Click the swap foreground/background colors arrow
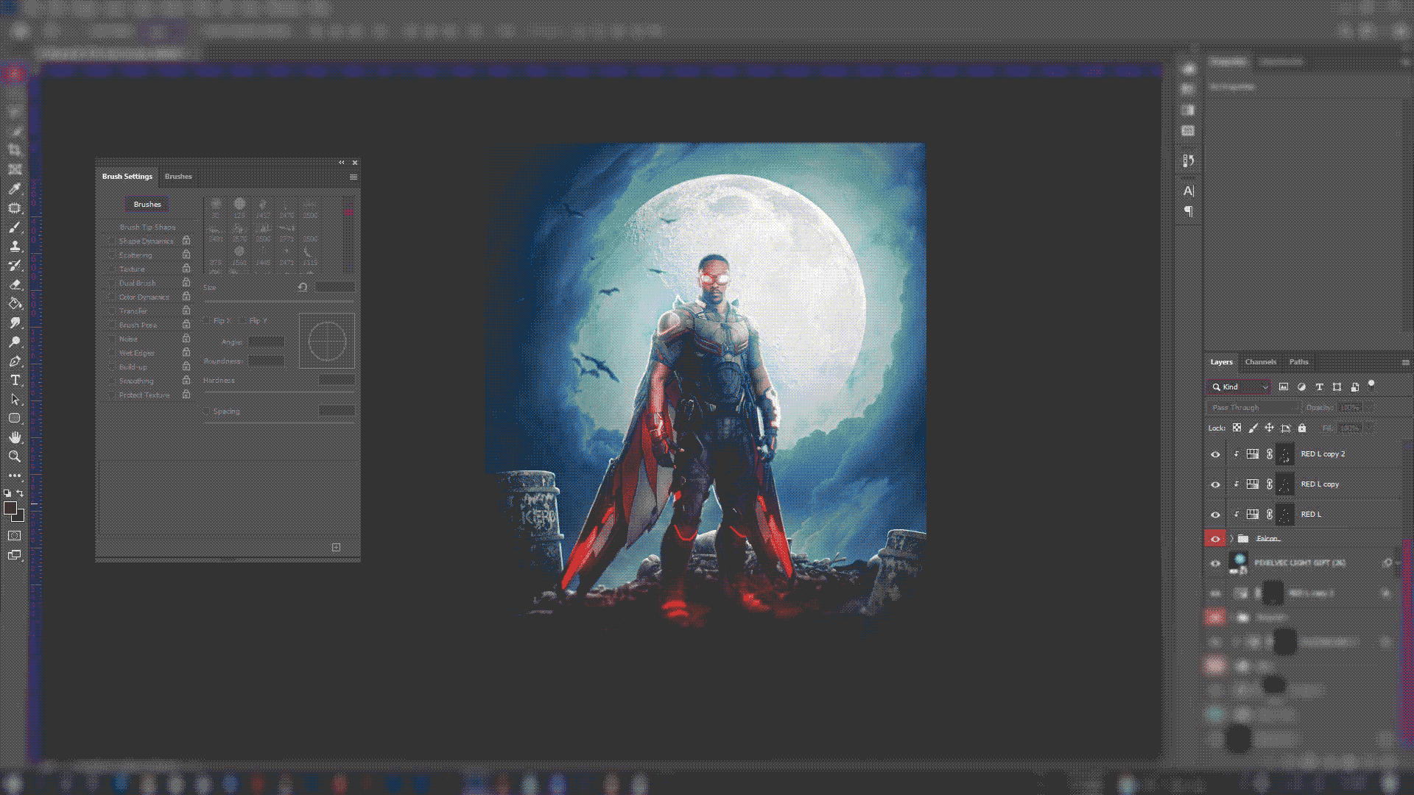The height and width of the screenshot is (795, 1414). (21, 493)
